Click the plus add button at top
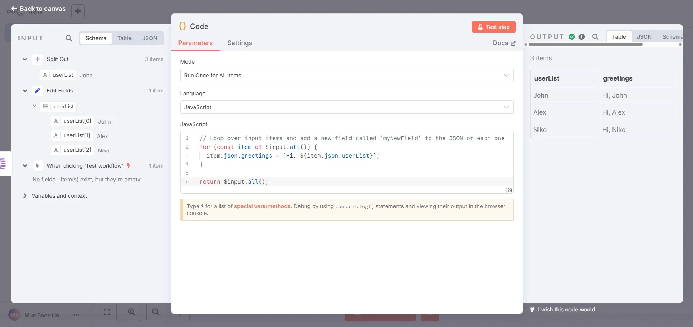The width and height of the screenshot is (693, 327). click(x=78, y=11)
